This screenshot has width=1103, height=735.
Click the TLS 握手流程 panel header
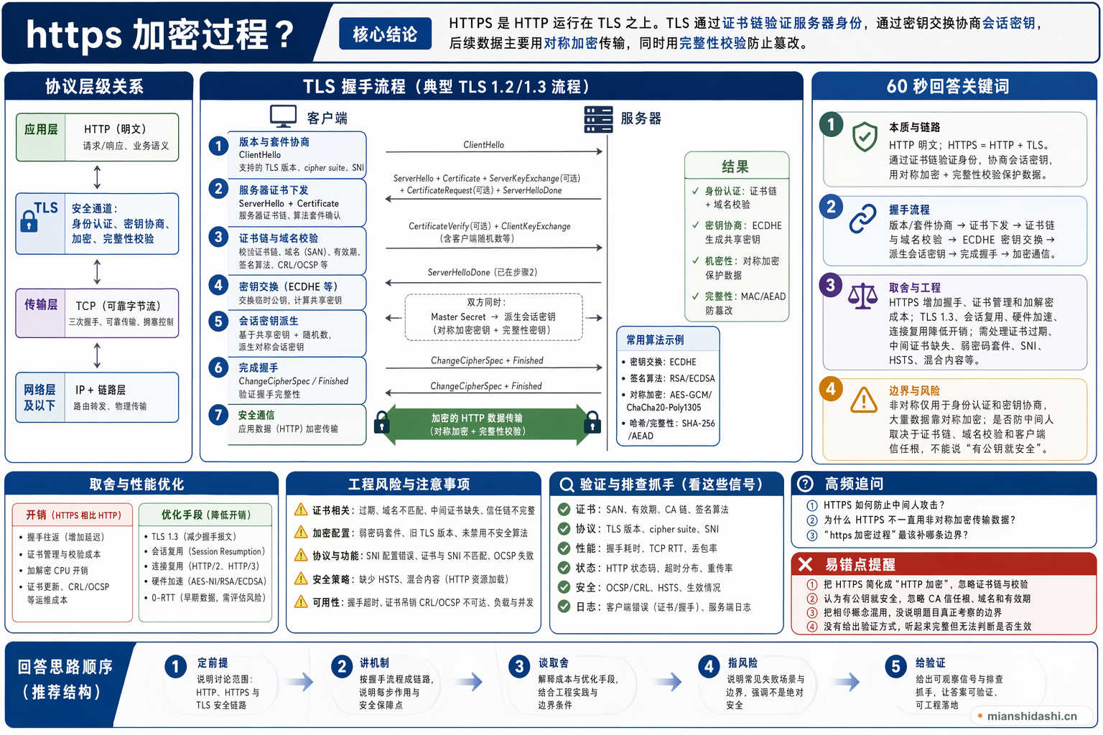pos(501,86)
